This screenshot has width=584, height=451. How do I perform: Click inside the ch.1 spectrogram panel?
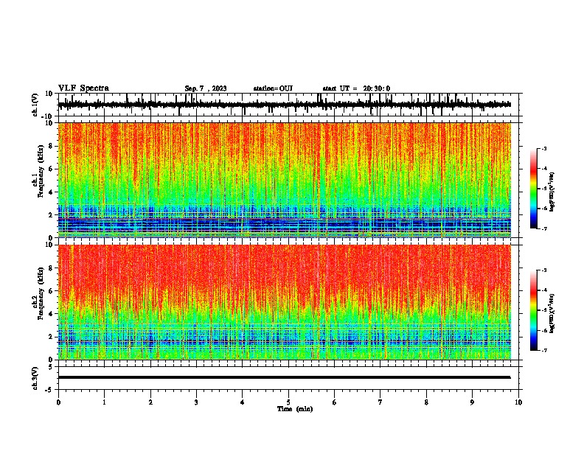(284, 180)
